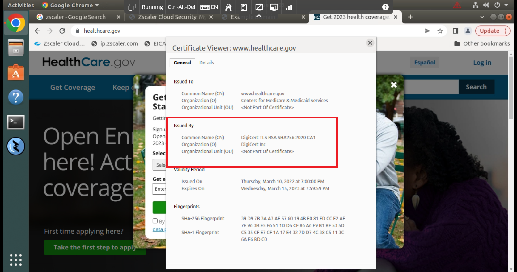
Task: Expand the system menu arrow
Action: click(x=506, y=5)
